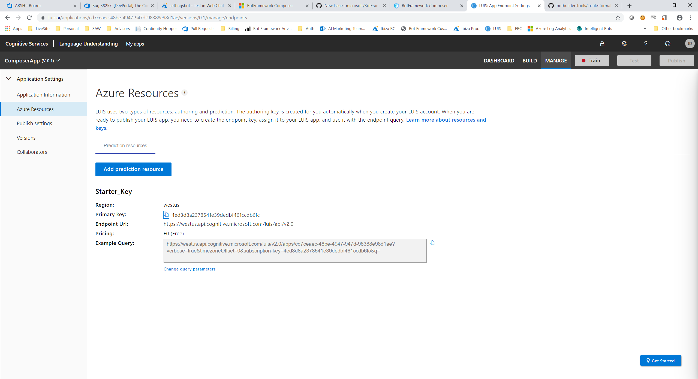
Task: Select the Prediction resources tab
Action: tap(125, 145)
